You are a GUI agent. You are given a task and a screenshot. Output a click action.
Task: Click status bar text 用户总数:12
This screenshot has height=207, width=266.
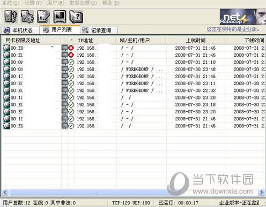[x=17, y=203]
